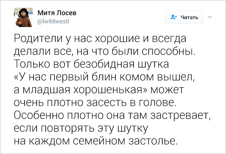Click the quoted line «У нас первый блин
The image size is (226, 154).
(104, 77)
